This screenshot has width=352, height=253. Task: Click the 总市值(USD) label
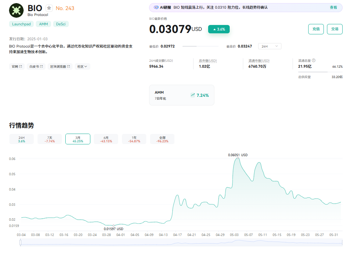click(x=208, y=61)
